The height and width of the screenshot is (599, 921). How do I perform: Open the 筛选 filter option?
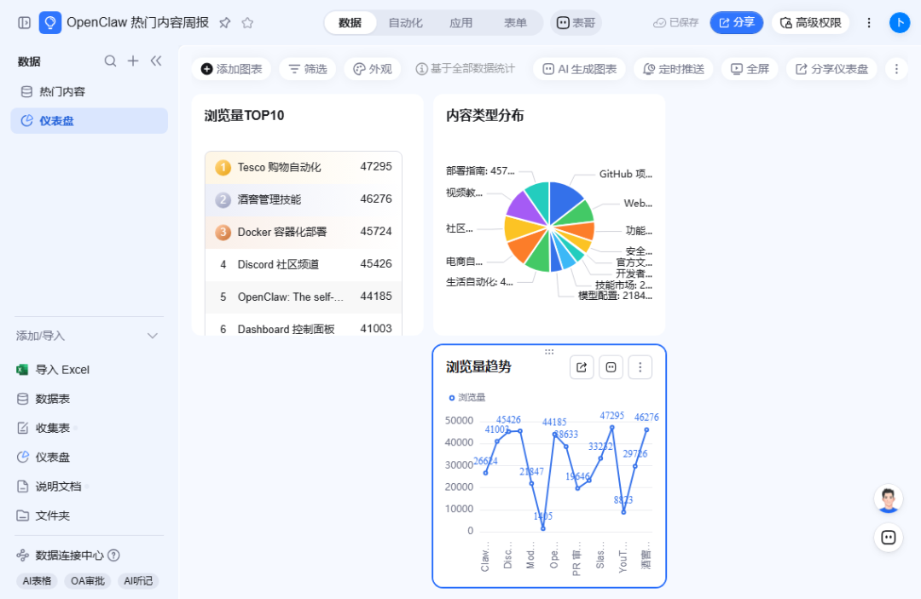click(308, 69)
